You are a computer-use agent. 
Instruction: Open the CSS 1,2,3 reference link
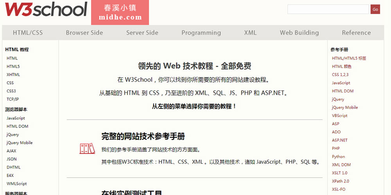(340, 74)
